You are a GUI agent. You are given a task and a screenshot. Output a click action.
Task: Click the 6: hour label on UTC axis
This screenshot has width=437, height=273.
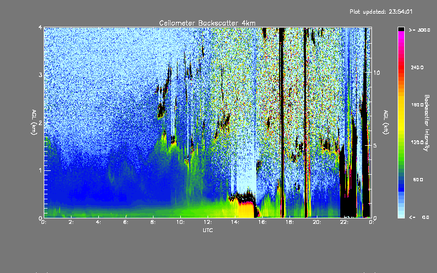(x=126, y=222)
